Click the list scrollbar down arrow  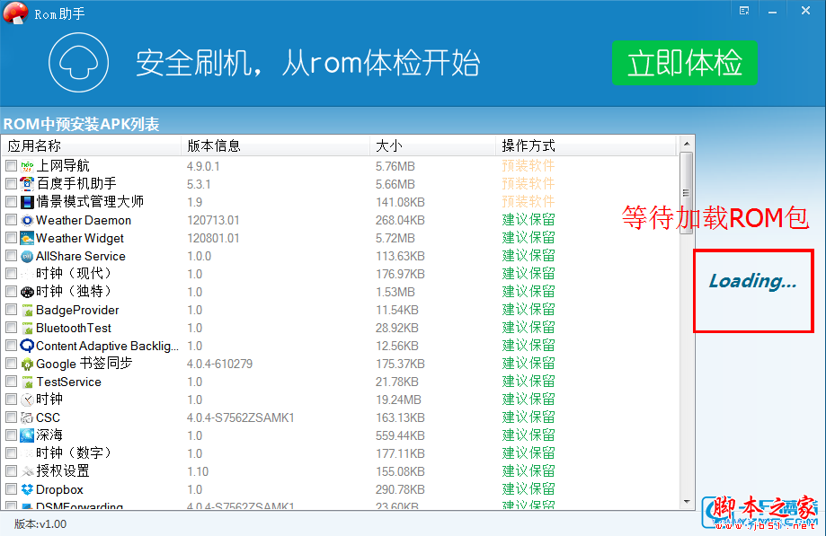pos(687,502)
